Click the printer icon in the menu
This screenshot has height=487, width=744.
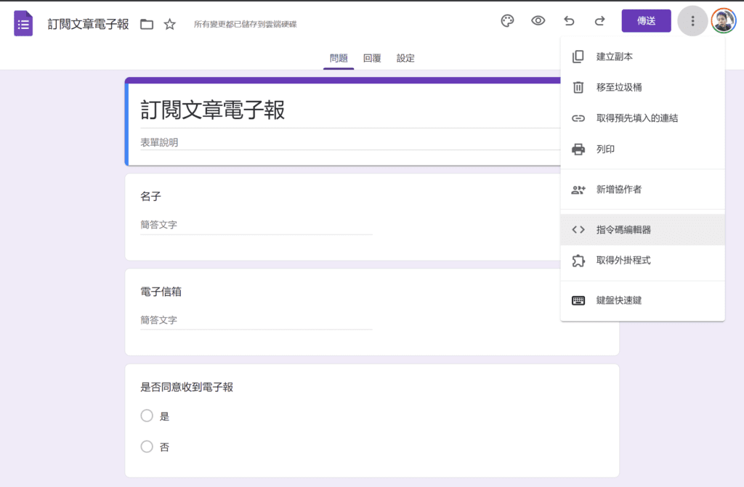point(578,149)
